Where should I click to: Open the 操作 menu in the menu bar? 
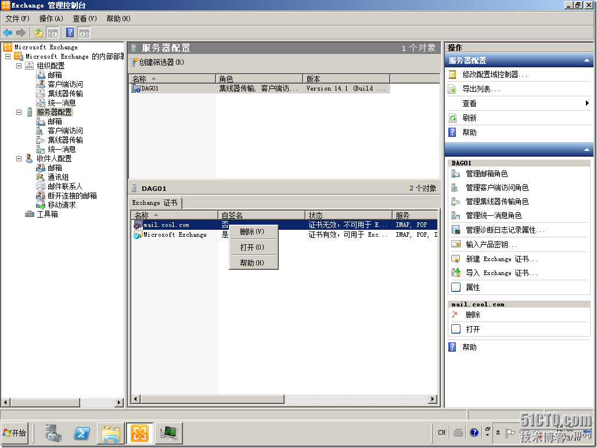pyautogui.click(x=50, y=19)
